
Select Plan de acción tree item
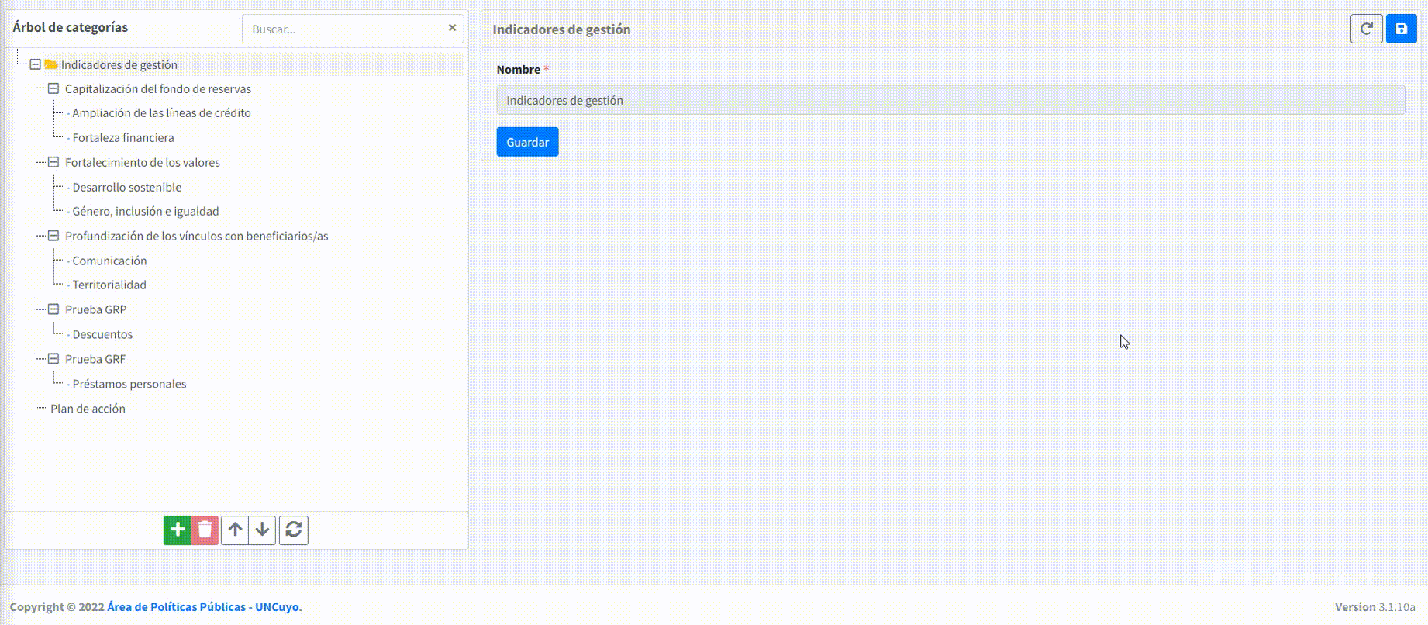pyautogui.click(x=88, y=409)
